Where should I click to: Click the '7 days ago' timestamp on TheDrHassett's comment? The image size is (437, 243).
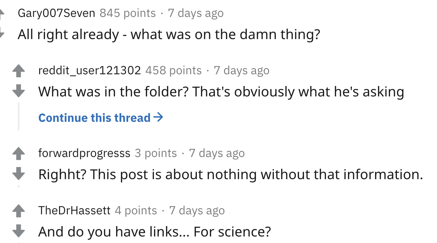197,210
